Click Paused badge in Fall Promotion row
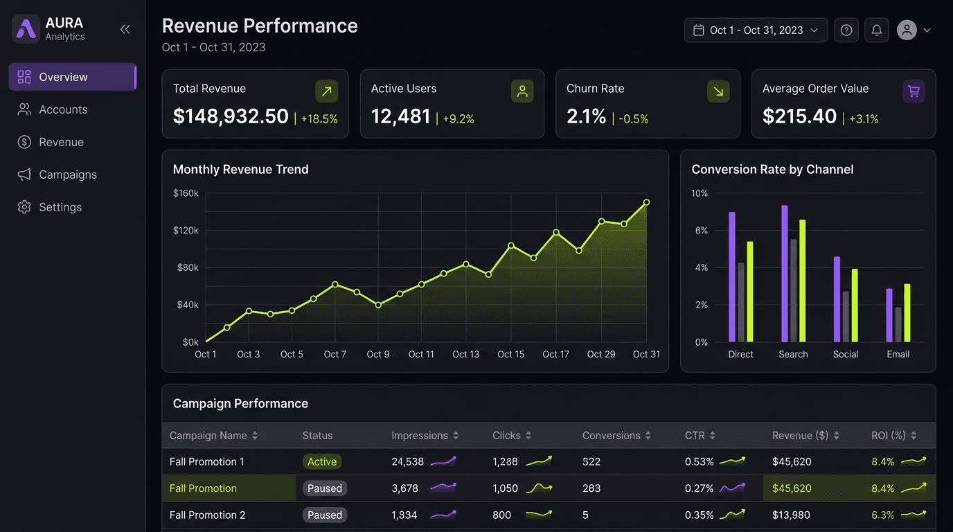 (325, 488)
